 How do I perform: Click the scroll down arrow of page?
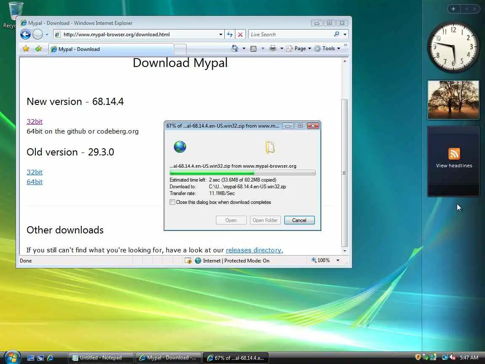coord(344,251)
